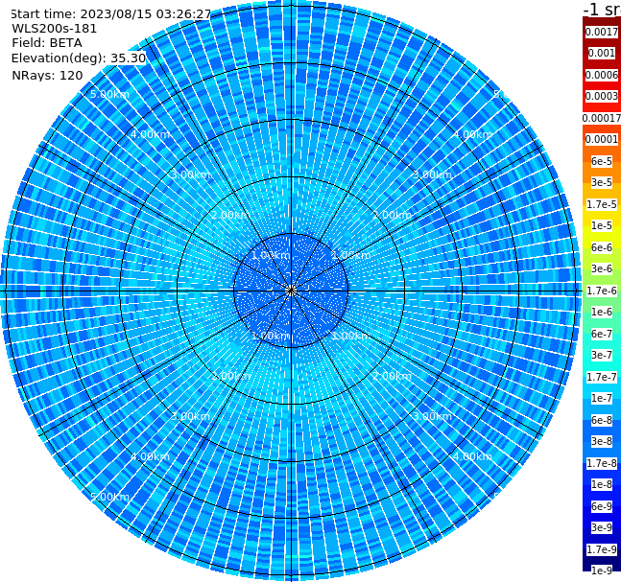Click the NRays: 120 label
The width and height of the screenshot is (621, 582).
47,75
